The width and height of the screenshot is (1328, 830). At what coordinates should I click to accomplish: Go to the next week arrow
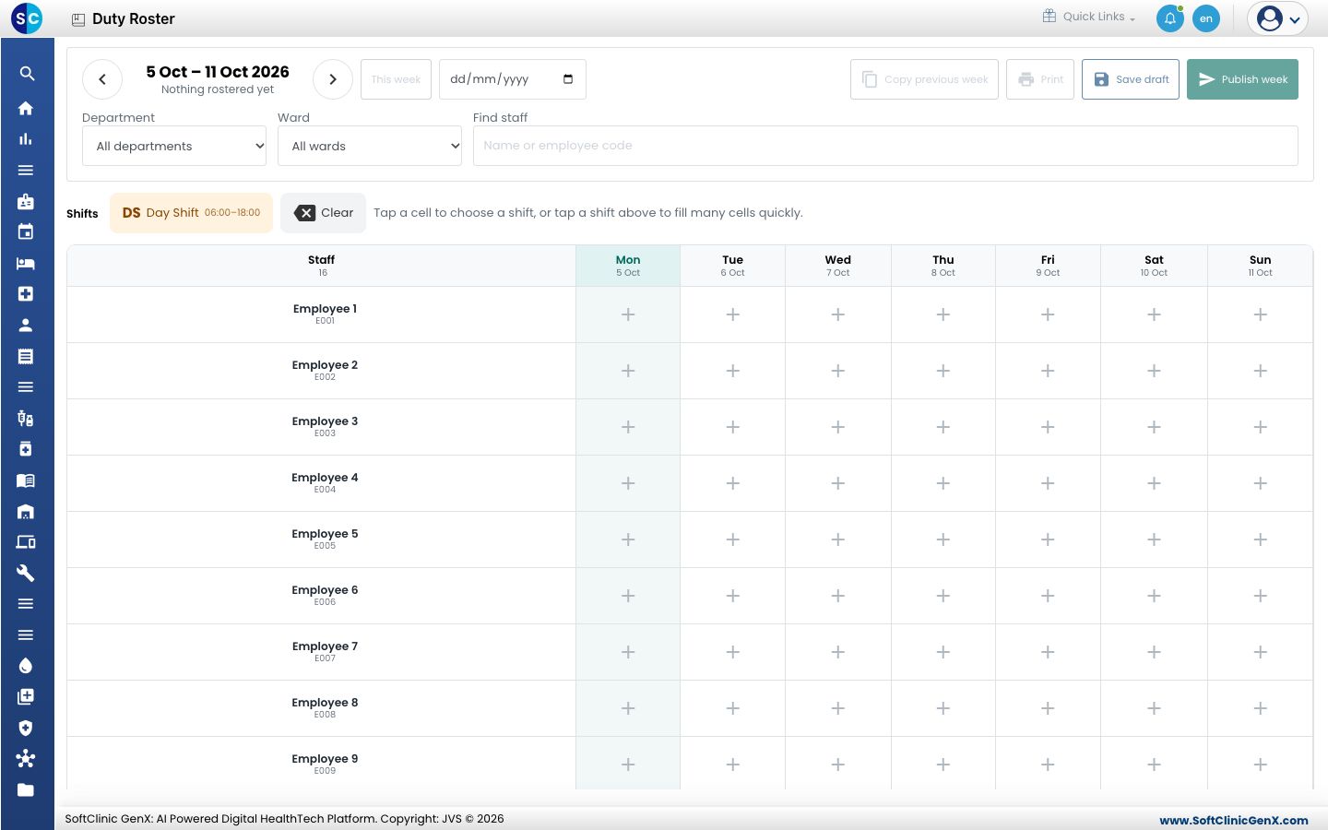[x=333, y=79]
